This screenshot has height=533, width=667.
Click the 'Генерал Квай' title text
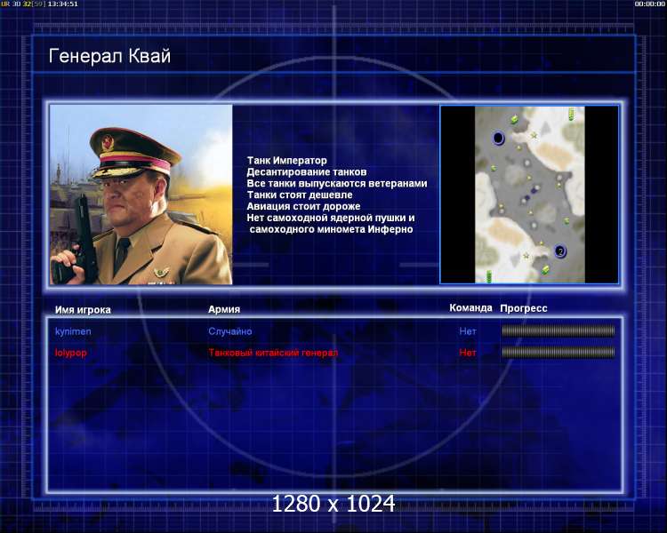coord(109,56)
